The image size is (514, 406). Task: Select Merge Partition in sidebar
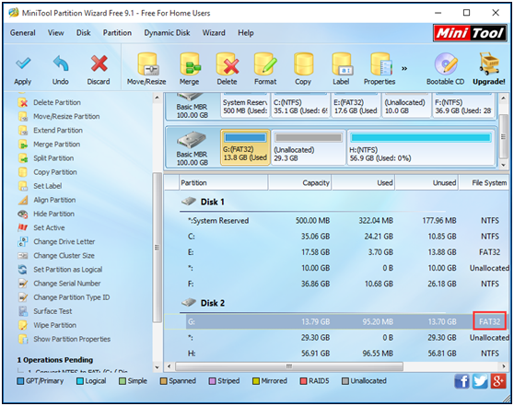56,145
